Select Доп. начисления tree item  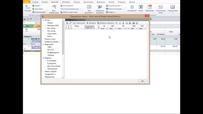(54, 66)
